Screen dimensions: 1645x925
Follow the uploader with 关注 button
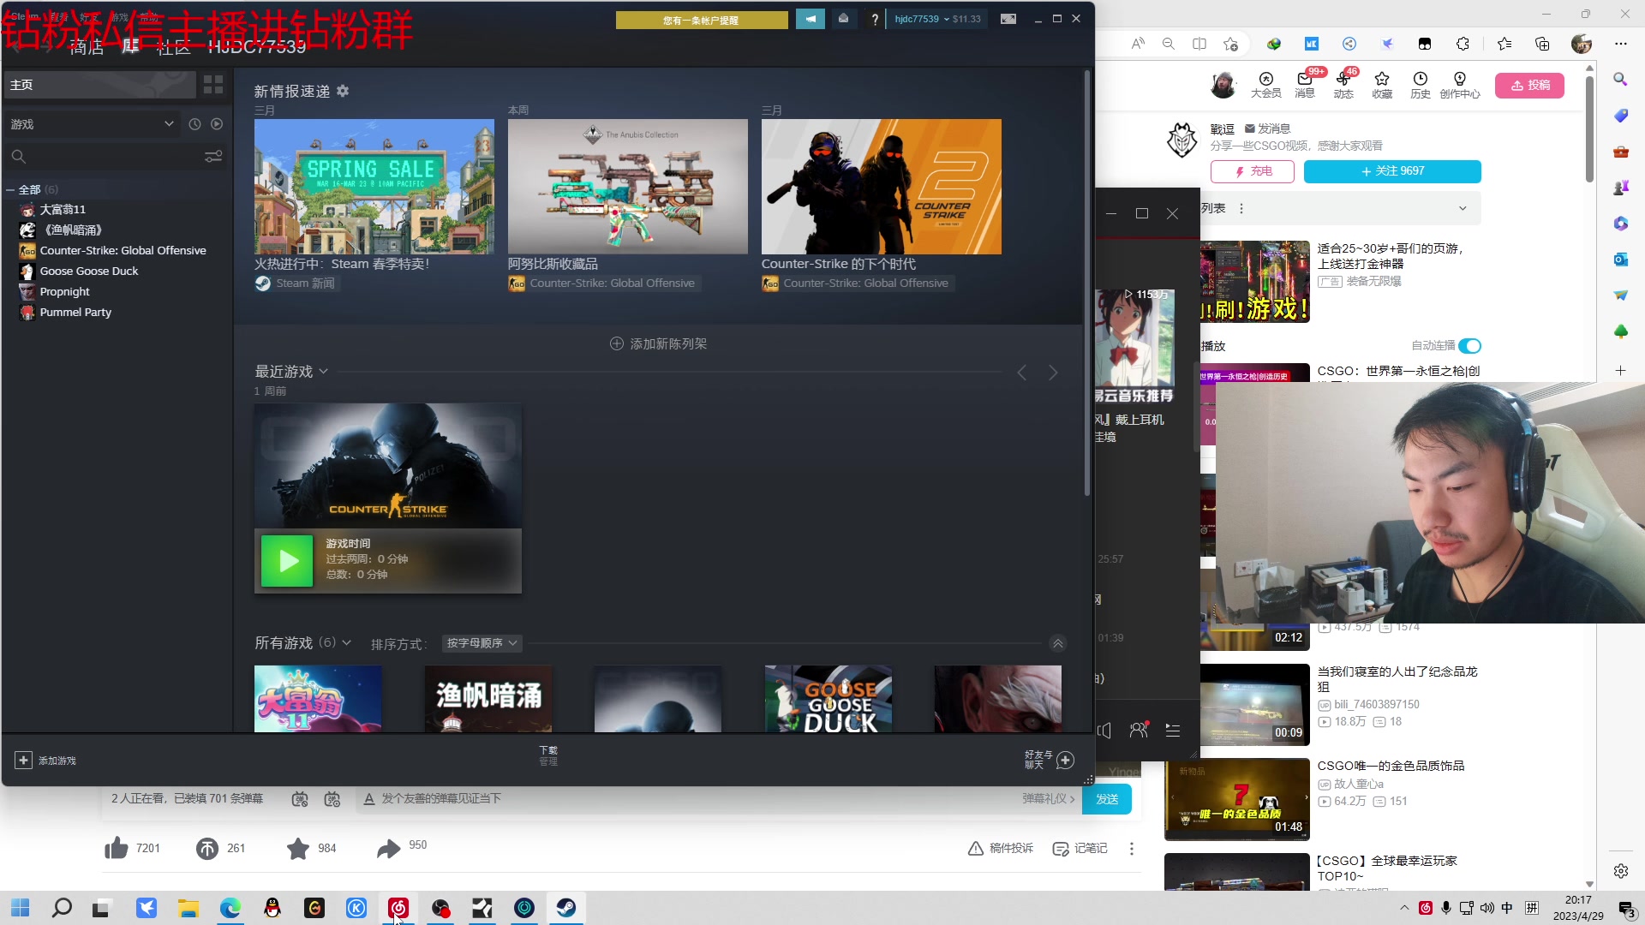[1392, 171]
